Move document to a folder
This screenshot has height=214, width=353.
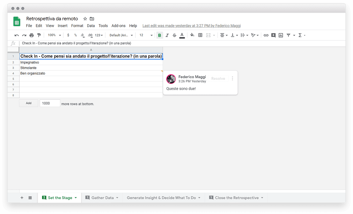point(92,19)
